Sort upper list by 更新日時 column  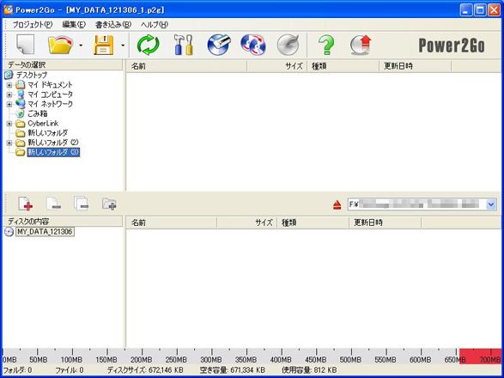point(416,66)
